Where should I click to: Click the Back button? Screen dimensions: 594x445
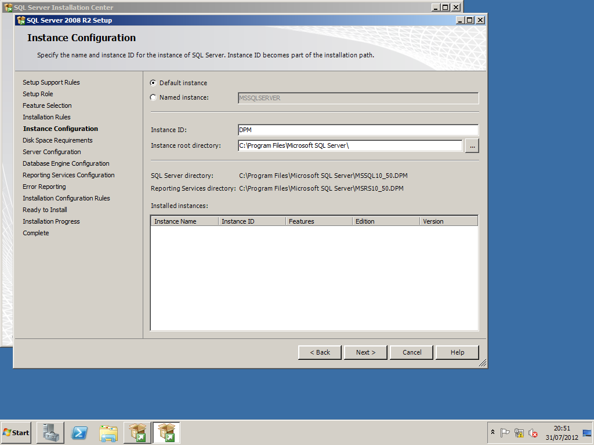pos(320,352)
